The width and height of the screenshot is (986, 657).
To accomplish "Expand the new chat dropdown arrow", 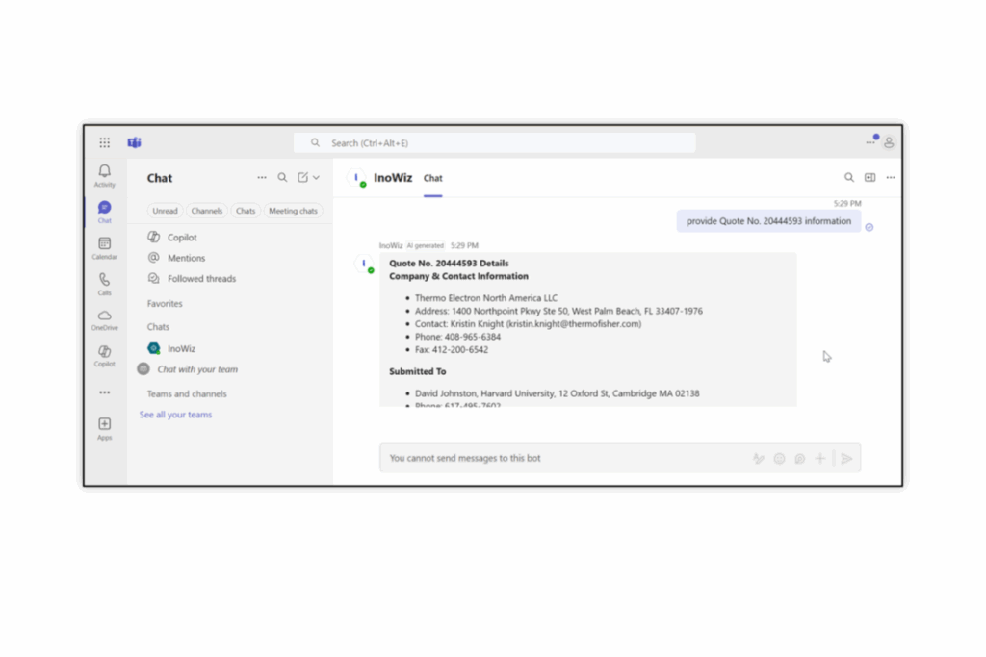I will [316, 178].
